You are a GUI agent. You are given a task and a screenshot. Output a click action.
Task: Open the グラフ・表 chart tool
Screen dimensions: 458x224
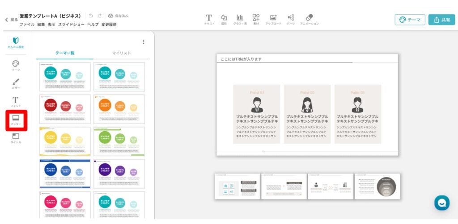[x=240, y=19]
